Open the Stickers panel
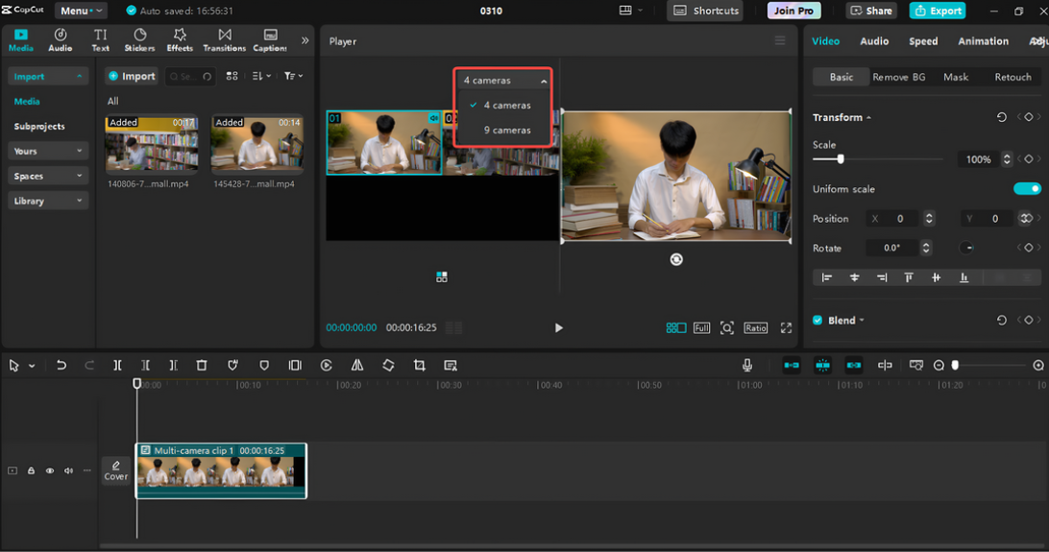 (x=139, y=39)
